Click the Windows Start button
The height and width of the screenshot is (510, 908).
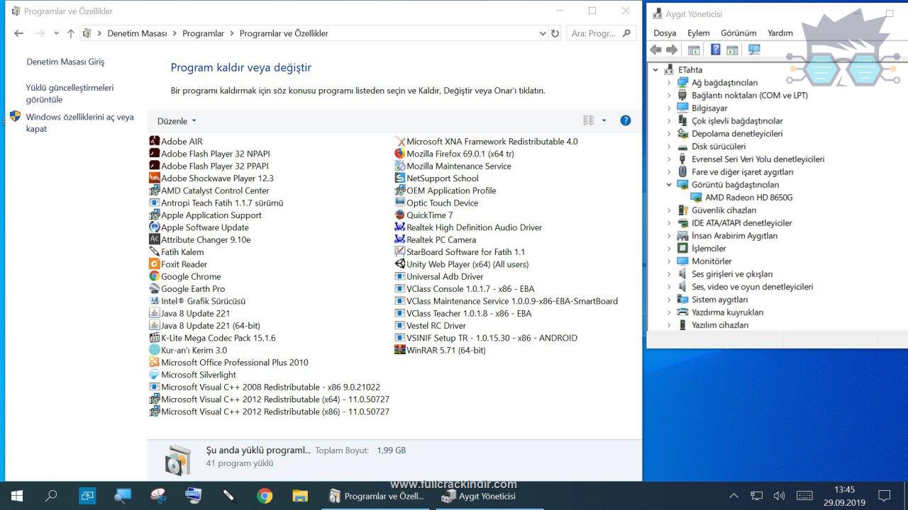coord(16,496)
